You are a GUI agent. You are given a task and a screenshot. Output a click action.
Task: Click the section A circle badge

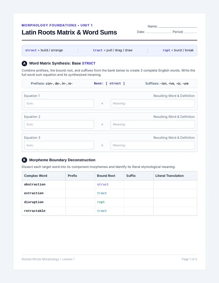[x=24, y=63]
